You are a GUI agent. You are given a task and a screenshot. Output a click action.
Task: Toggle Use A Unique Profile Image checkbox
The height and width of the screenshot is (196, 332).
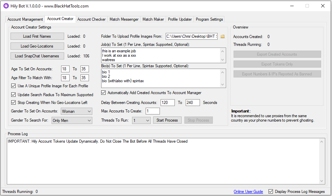pyautogui.click(x=13, y=86)
